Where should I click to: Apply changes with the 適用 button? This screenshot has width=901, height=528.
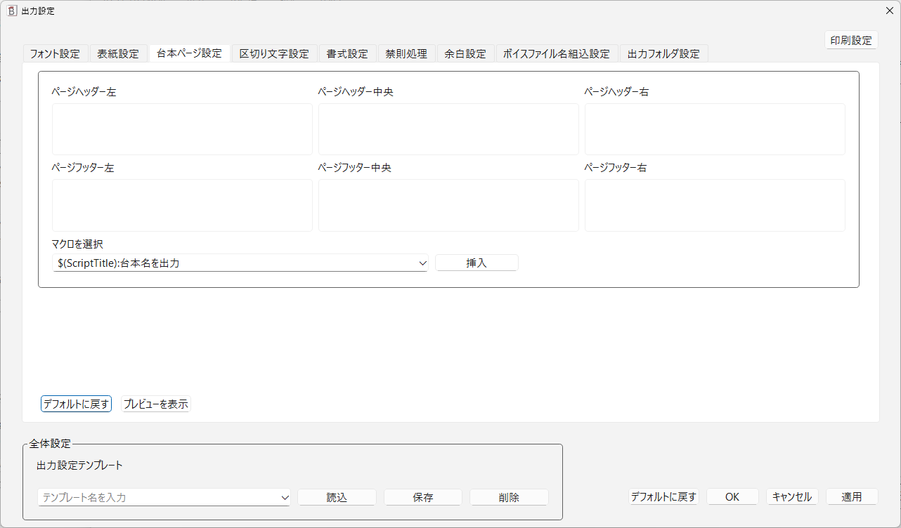(x=852, y=496)
